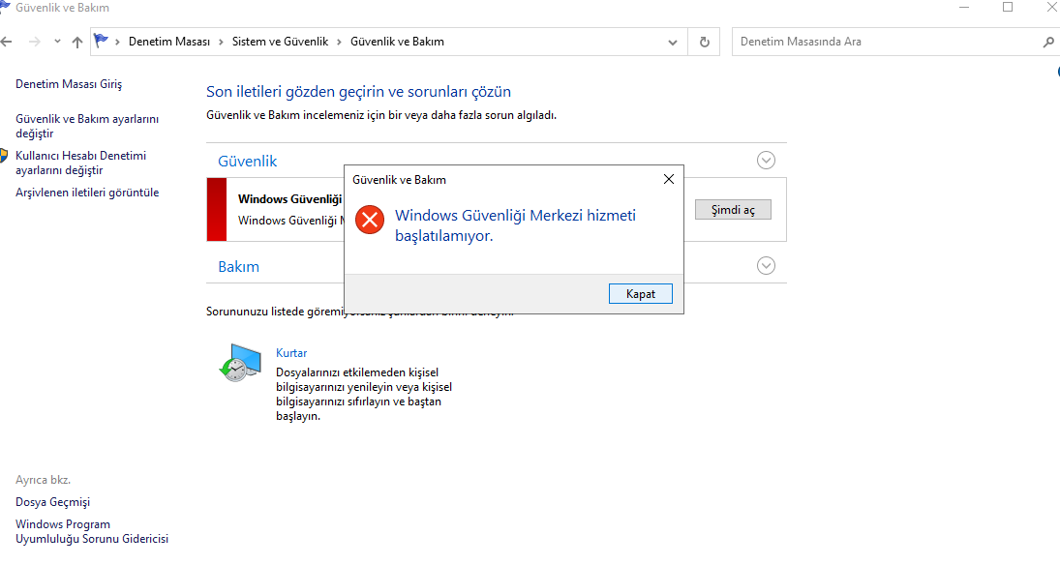
Task: Open the Kurtar link
Action: click(291, 353)
